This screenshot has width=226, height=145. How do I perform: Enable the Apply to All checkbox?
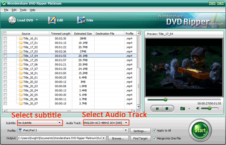(x=155, y=131)
